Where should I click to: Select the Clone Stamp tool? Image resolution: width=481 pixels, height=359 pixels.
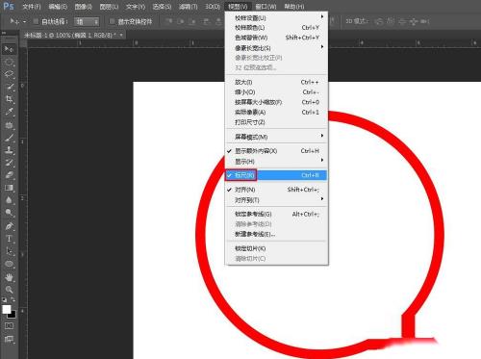click(9, 150)
